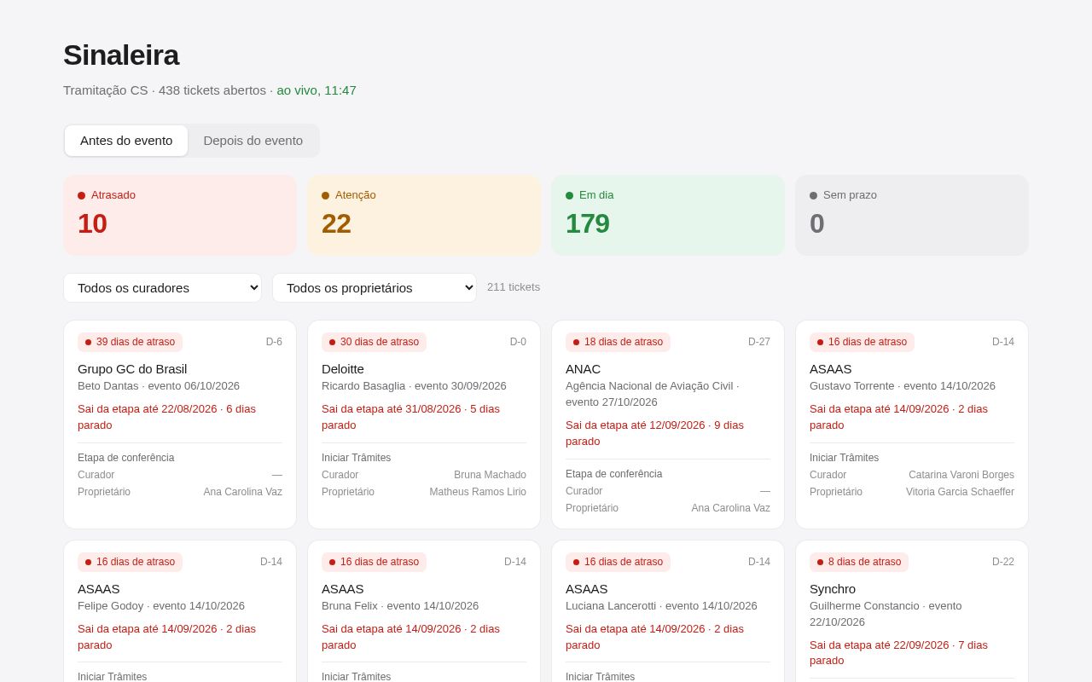Open the "Grupo GC do Brasil" ticket title
The width and height of the screenshot is (1092, 682).
[132, 369]
